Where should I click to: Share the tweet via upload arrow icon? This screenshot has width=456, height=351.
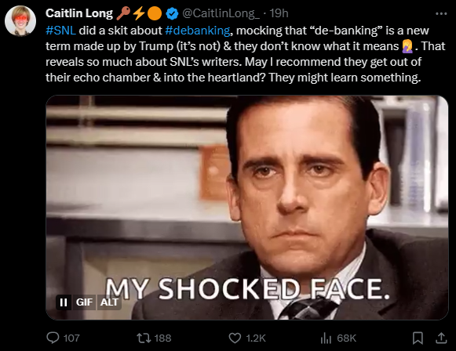pos(441,338)
